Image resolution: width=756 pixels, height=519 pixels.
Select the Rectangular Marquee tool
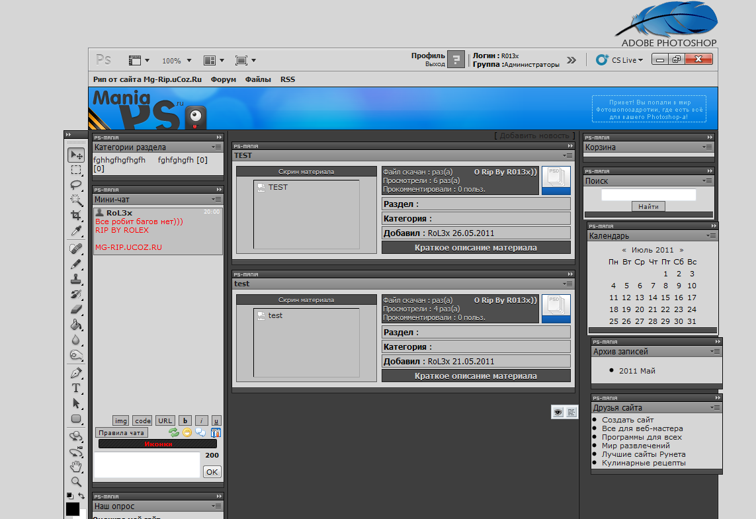(76, 170)
